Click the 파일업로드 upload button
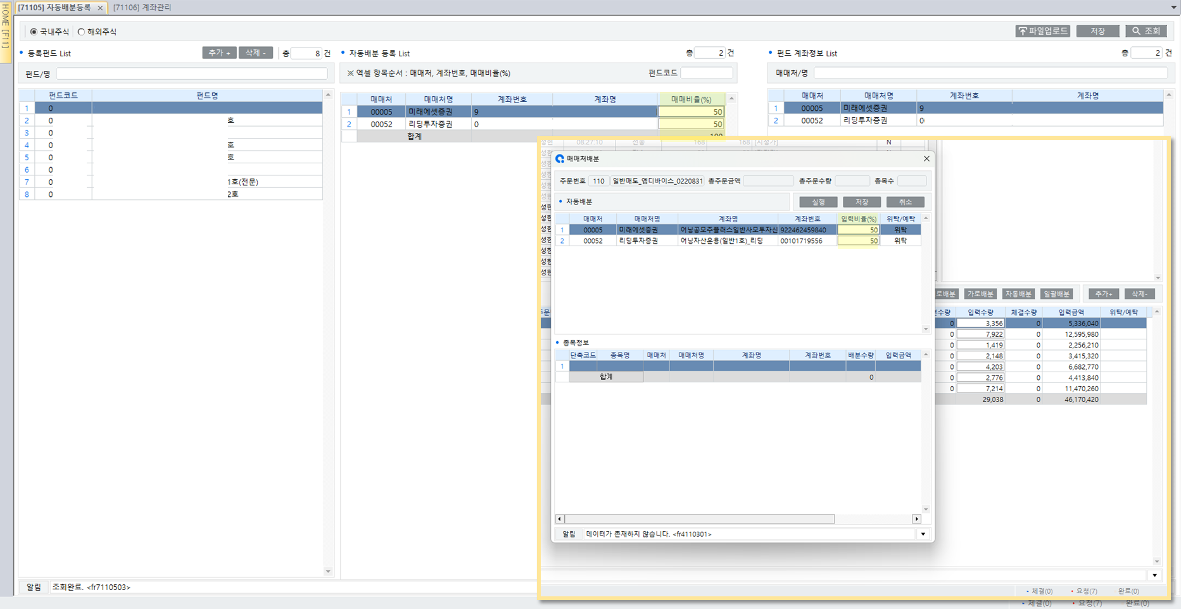The width and height of the screenshot is (1181, 609). click(1042, 31)
